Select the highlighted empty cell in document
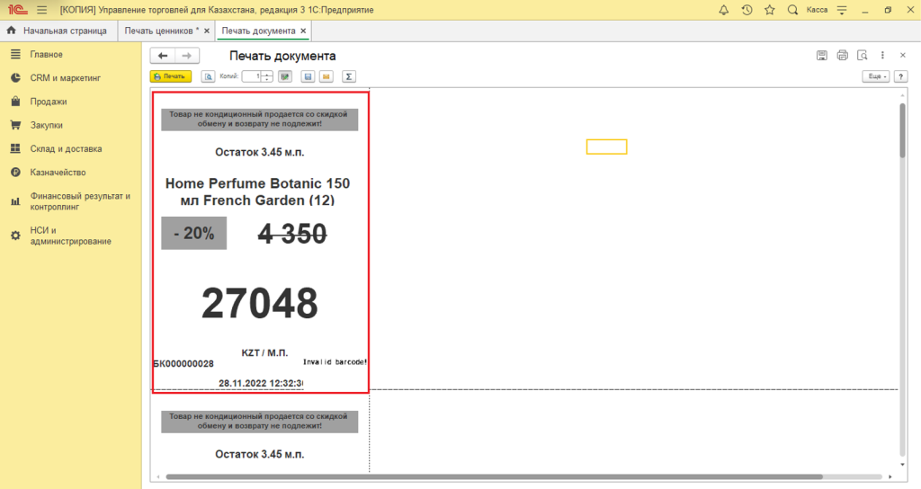The width and height of the screenshot is (921, 489). point(607,147)
